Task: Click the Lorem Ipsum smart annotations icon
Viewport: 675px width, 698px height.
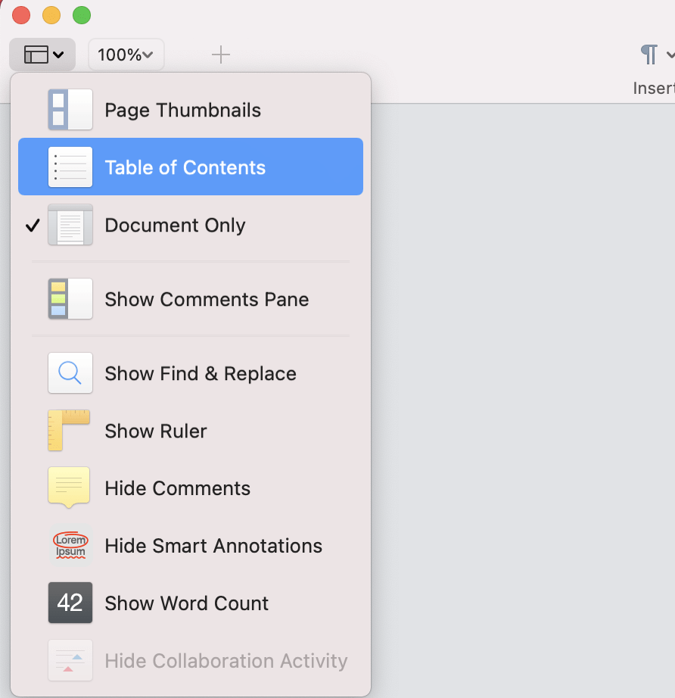Action: (x=70, y=545)
